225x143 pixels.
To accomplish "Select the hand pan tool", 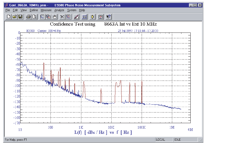I will [54, 17].
